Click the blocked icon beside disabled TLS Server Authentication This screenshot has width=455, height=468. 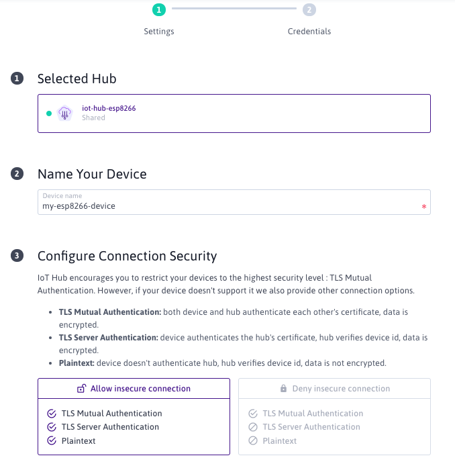[252, 427]
